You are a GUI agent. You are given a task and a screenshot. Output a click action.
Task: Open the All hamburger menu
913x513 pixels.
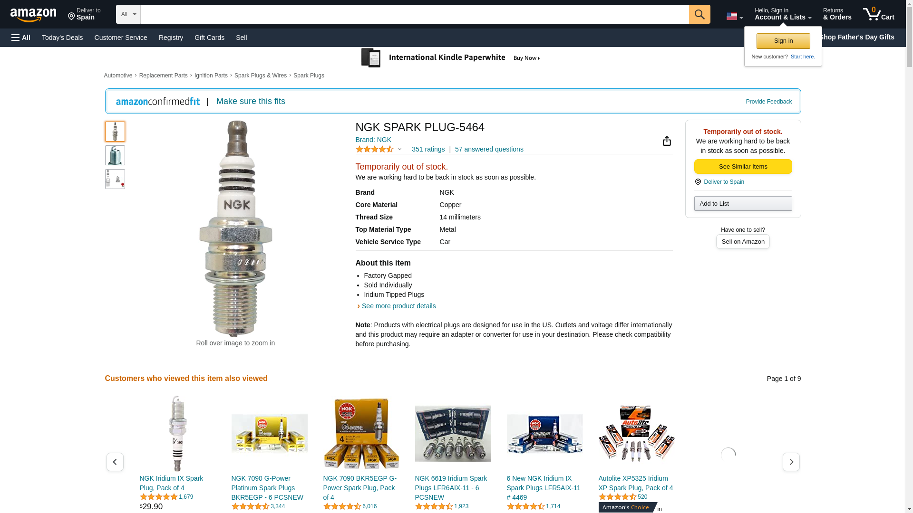[x=21, y=38]
